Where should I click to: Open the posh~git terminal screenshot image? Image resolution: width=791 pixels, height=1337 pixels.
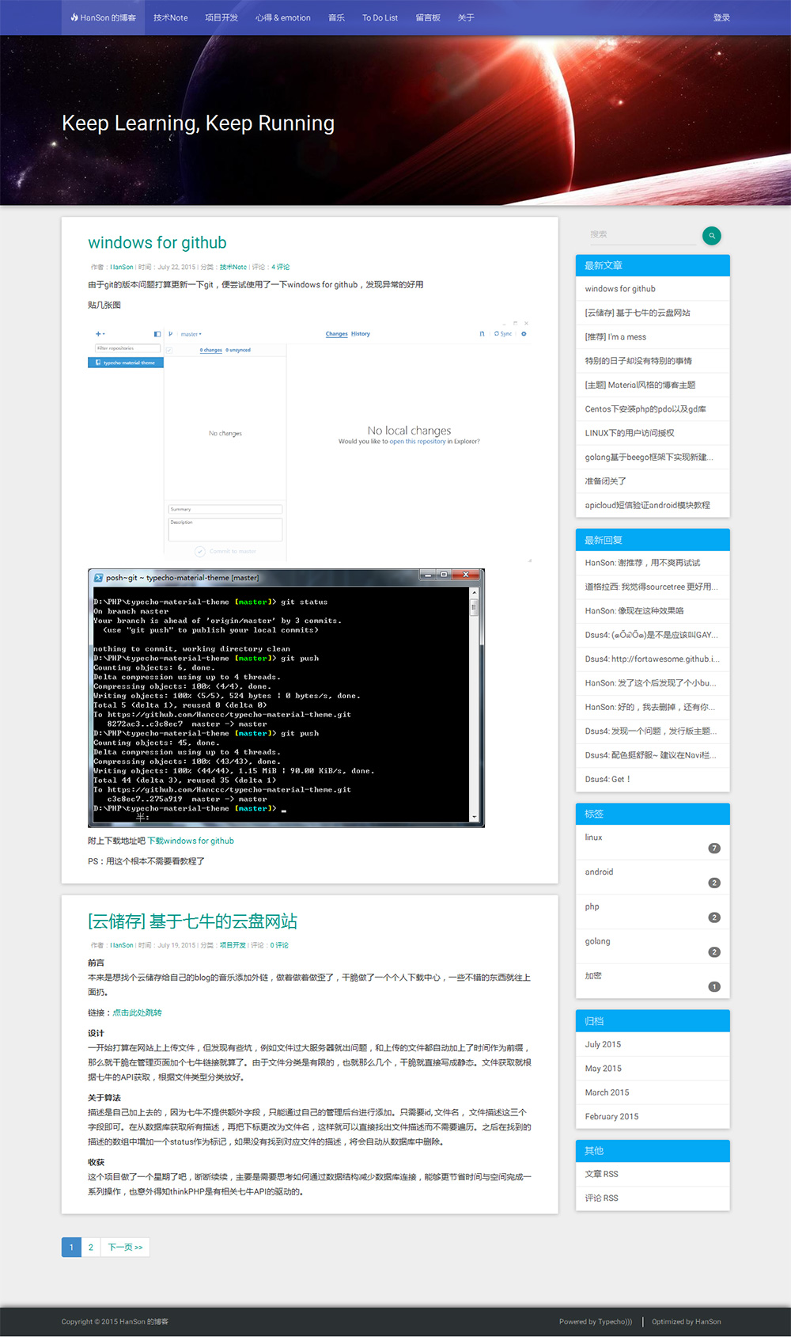286,698
